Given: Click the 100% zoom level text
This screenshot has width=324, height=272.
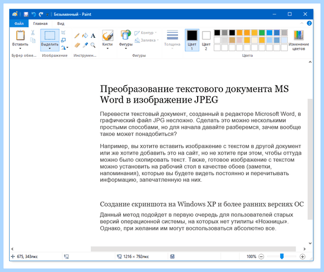Looking at the screenshot, I should pos(251,256).
